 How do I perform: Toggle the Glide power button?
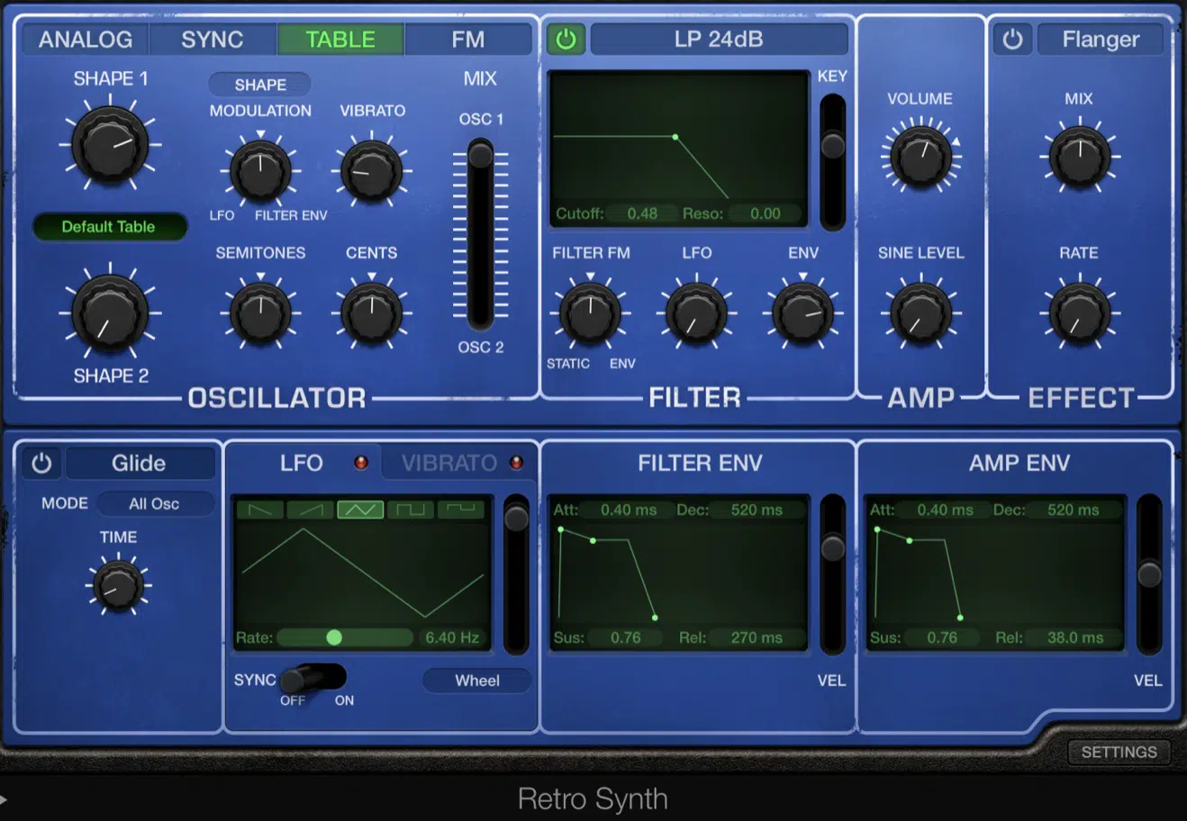point(41,464)
